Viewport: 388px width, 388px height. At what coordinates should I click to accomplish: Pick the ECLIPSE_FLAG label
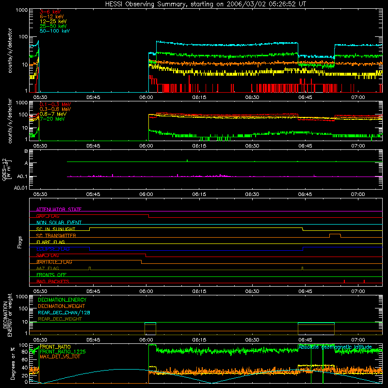[x=53, y=249]
